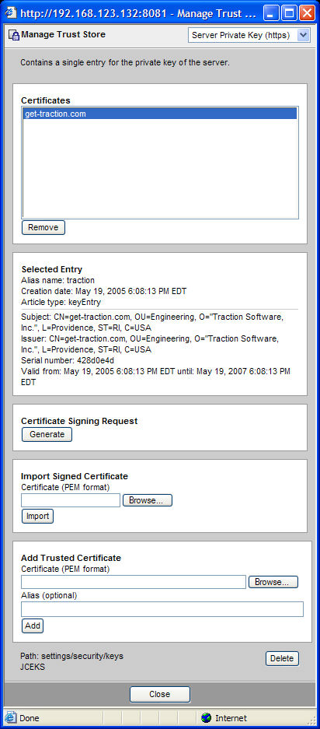The height and width of the screenshot is (729, 320).
Task: Click the Import button
Action: pyautogui.click(x=37, y=516)
